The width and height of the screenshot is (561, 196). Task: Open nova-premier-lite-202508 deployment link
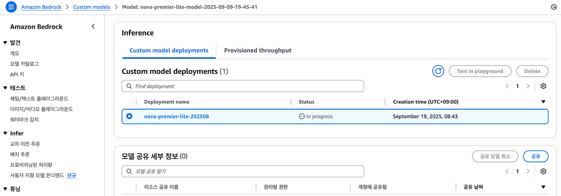(x=176, y=116)
